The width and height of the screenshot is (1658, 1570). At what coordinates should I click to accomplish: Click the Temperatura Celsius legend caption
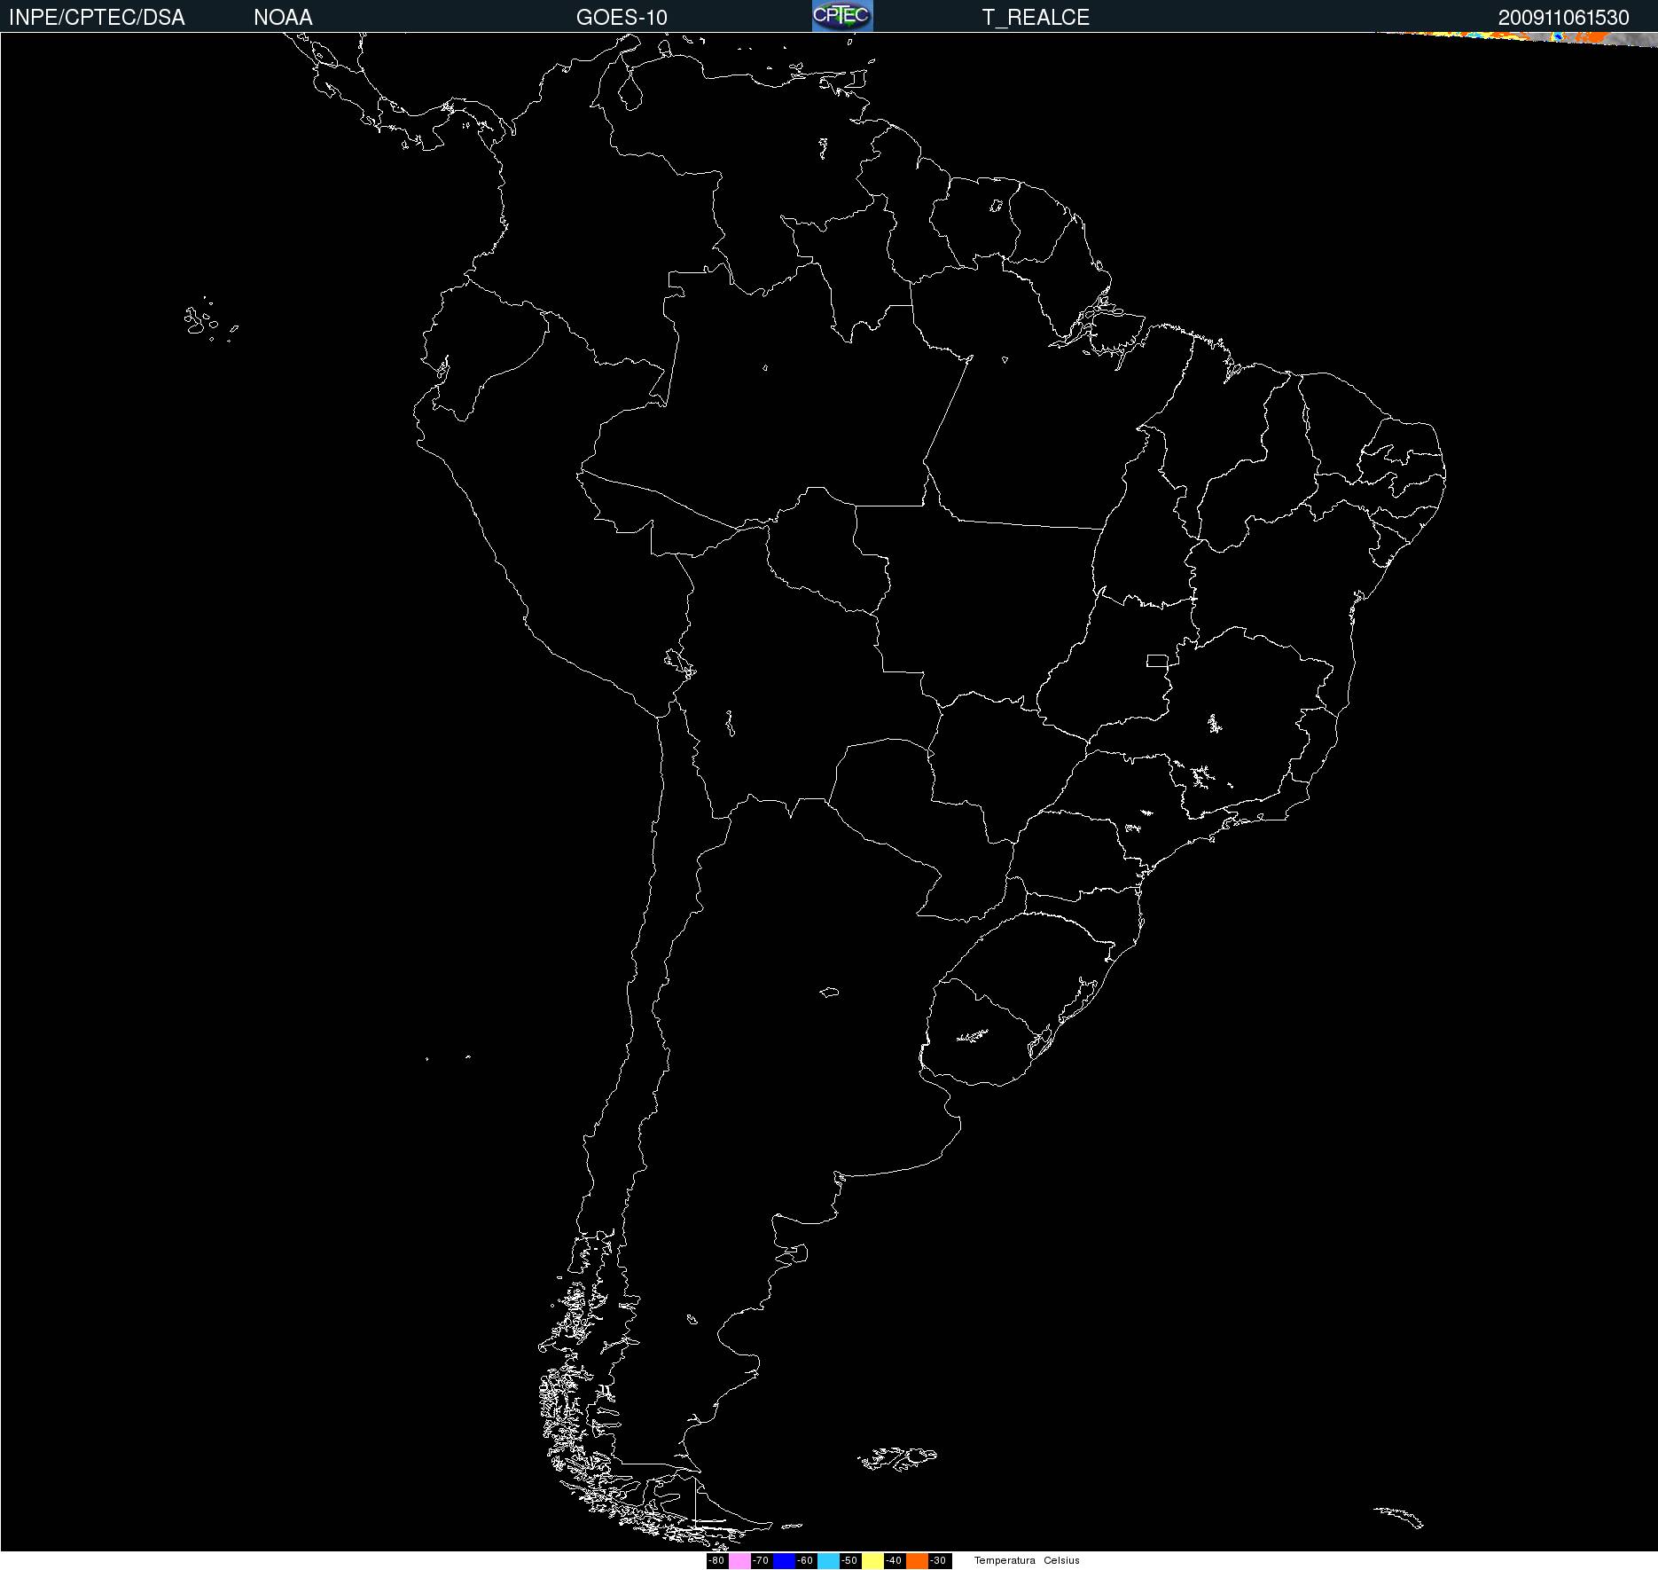pos(1027,1560)
